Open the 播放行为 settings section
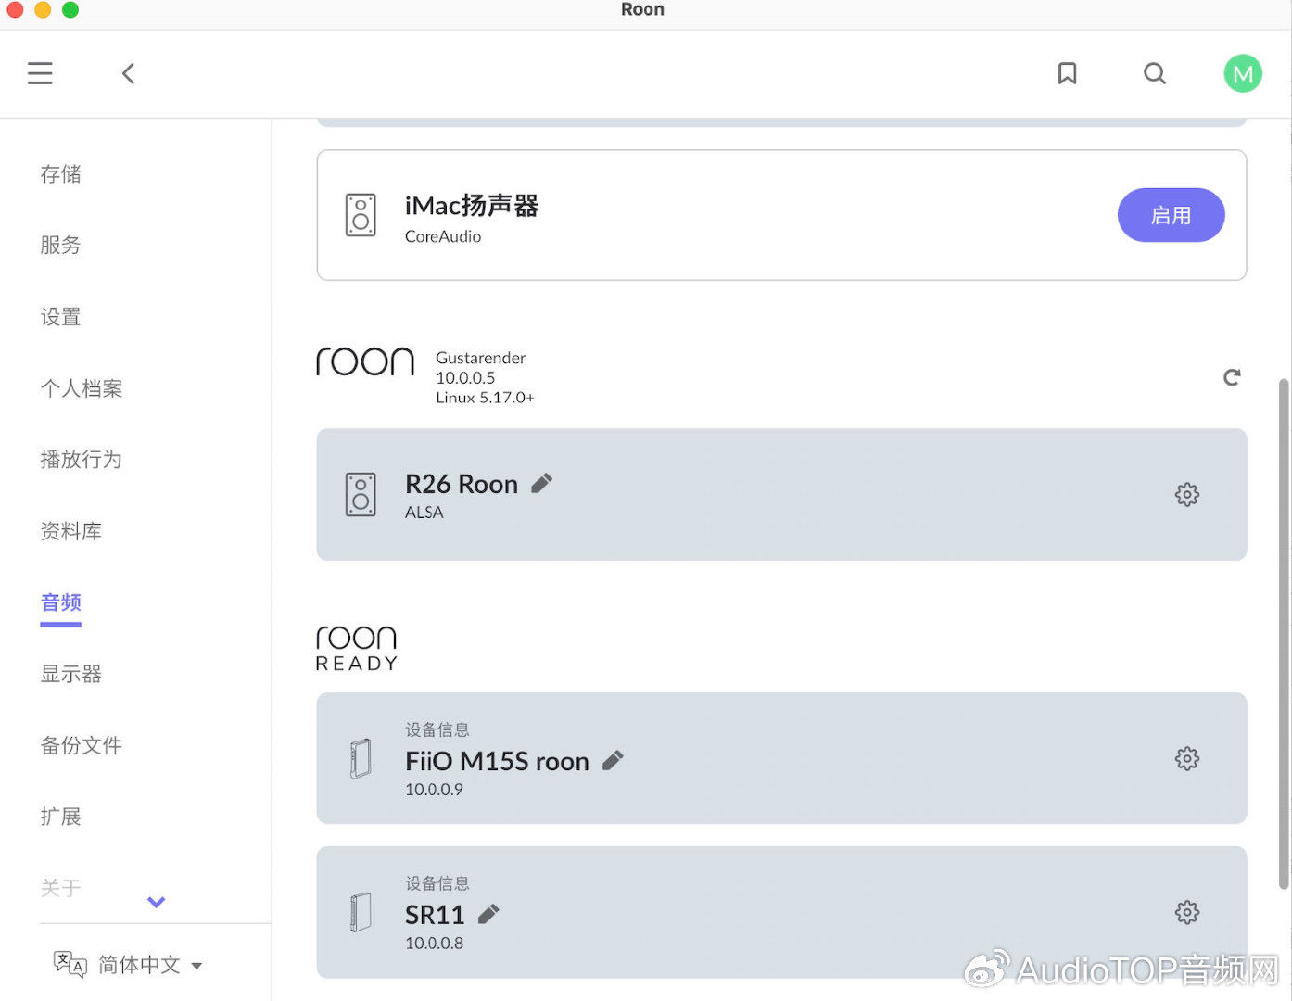Image resolution: width=1292 pixels, height=1001 pixels. click(82, 460)
